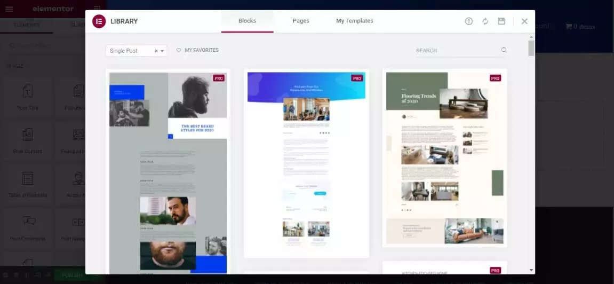
Task: Save the current template icon
Action: click(x=501, y=21)
